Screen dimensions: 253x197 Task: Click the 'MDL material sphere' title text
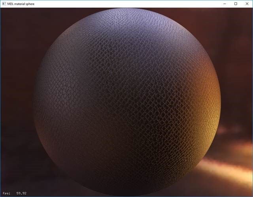click(x=21, y=4)
